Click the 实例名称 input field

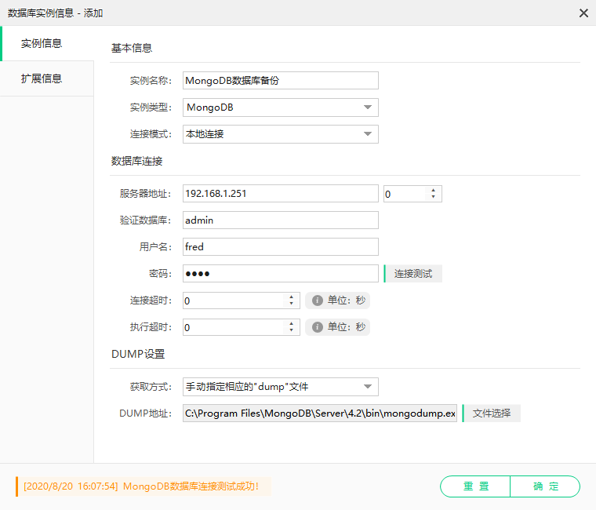[x=281, y=81]
